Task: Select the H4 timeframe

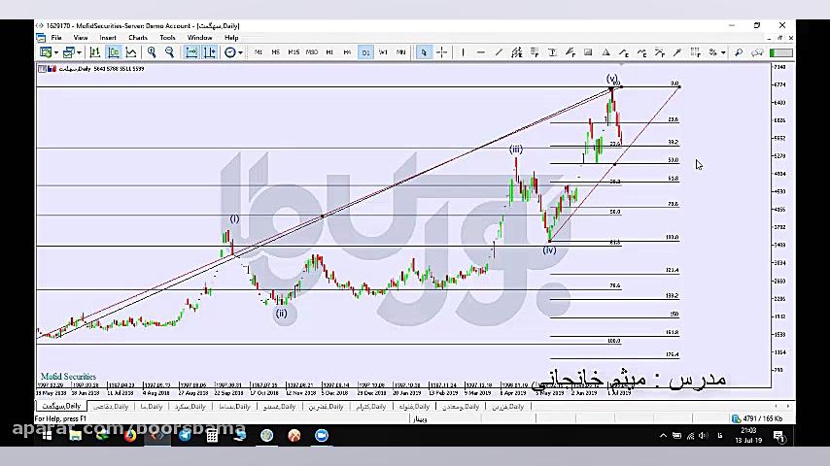Action: (x=347, y=52)
